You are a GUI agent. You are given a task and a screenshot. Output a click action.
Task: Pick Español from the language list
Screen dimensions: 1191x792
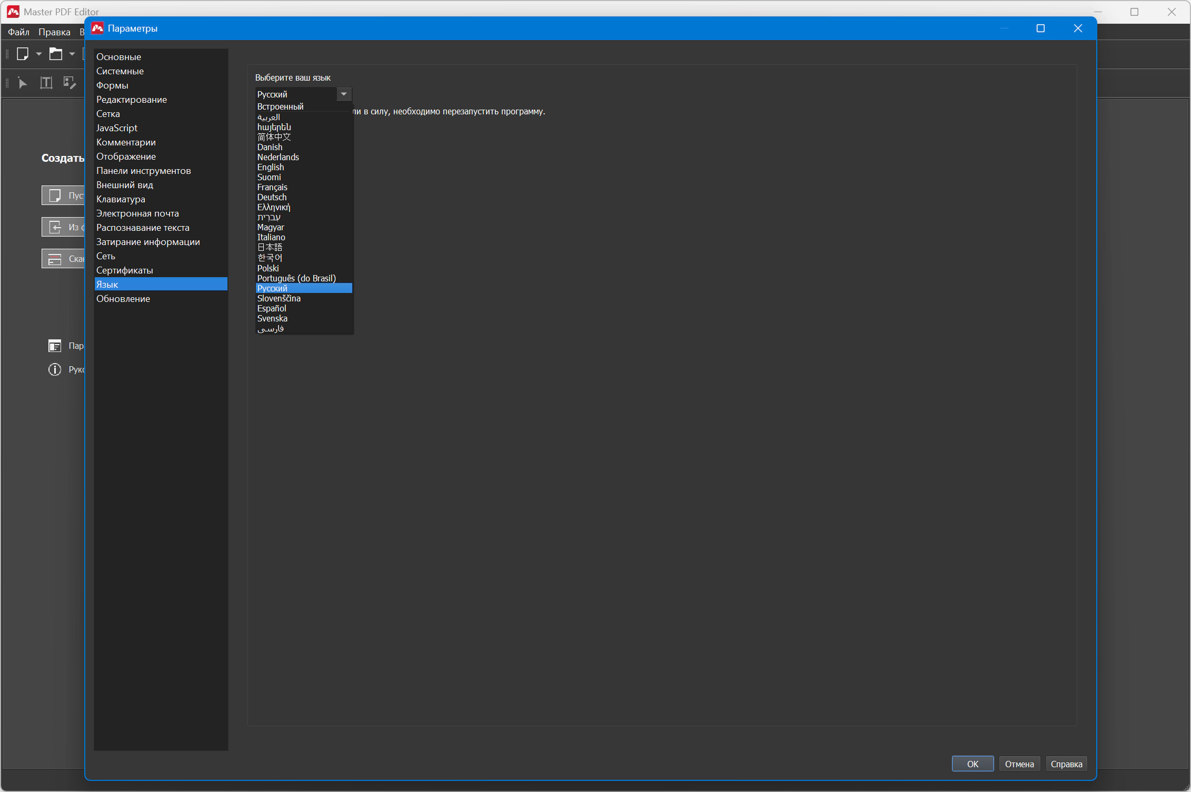tap(272, 308)
